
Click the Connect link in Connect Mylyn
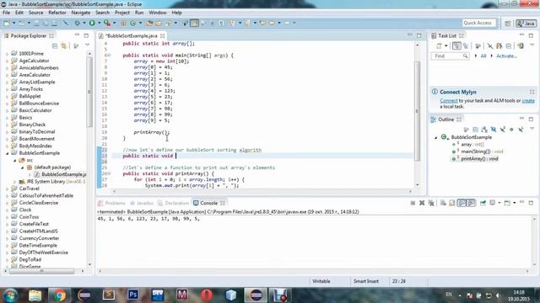pyautogui.click(x=449, y=101)
